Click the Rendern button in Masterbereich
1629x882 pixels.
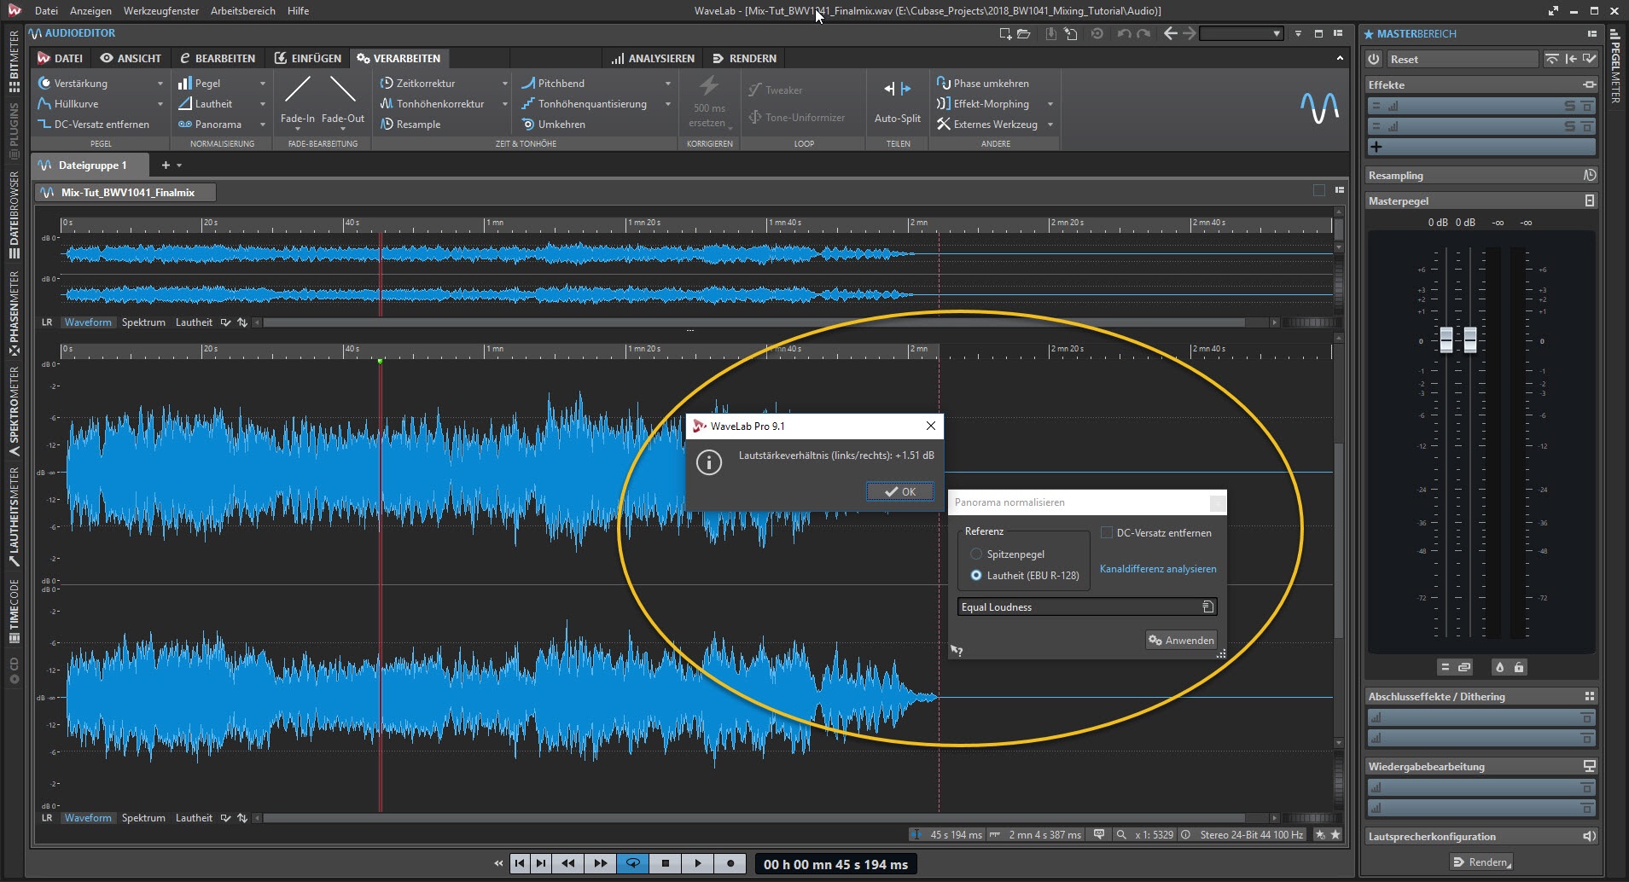(1481, 862)
